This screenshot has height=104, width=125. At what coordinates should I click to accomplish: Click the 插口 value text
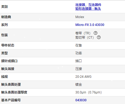click(78, 61)
